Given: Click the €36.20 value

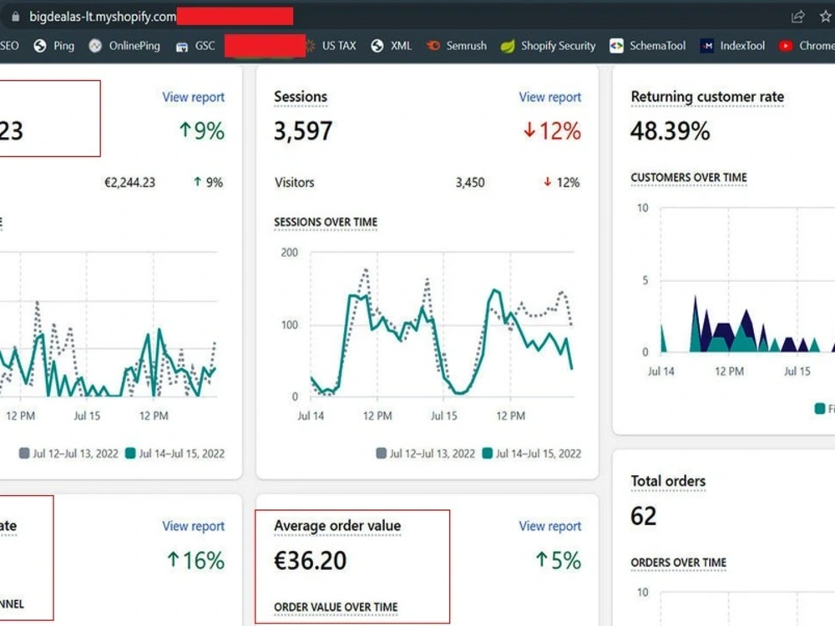Looking at the screenshot, I should pos(310,561).
